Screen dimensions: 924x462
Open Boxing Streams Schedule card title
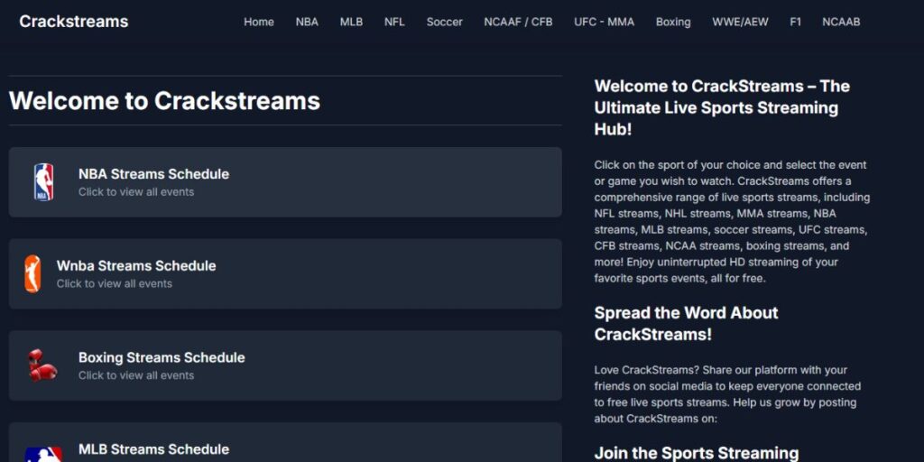[162, 357]
